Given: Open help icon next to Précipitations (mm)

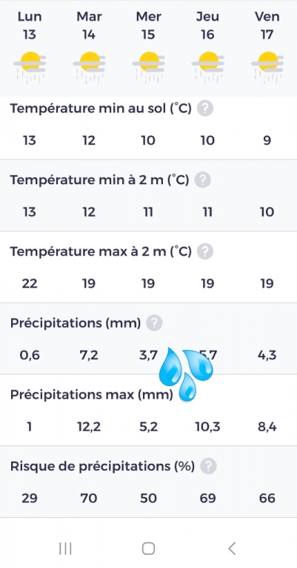Looking at the screenshot, I should (154, 322).
